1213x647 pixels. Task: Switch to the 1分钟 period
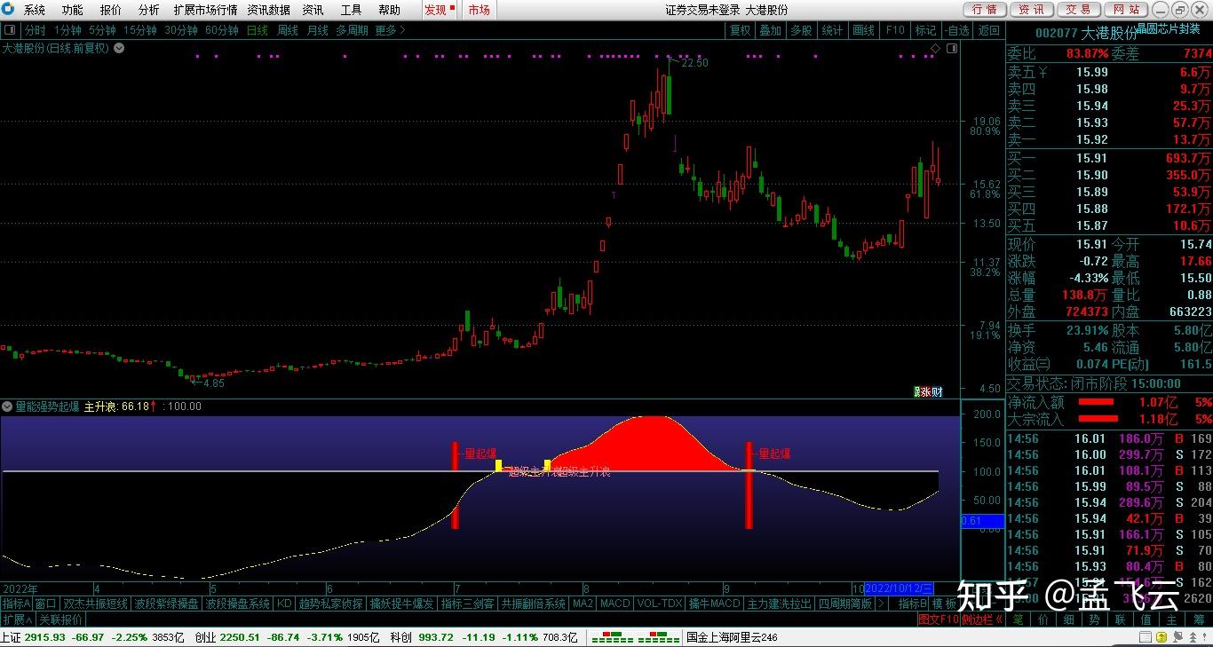(67, 30)
